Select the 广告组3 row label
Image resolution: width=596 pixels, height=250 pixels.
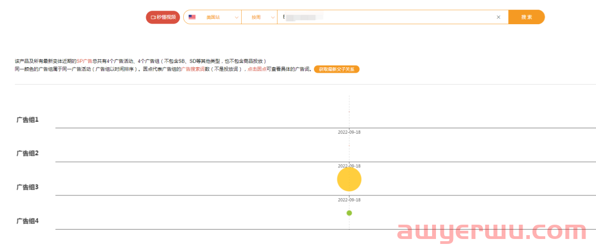point(27,187)
